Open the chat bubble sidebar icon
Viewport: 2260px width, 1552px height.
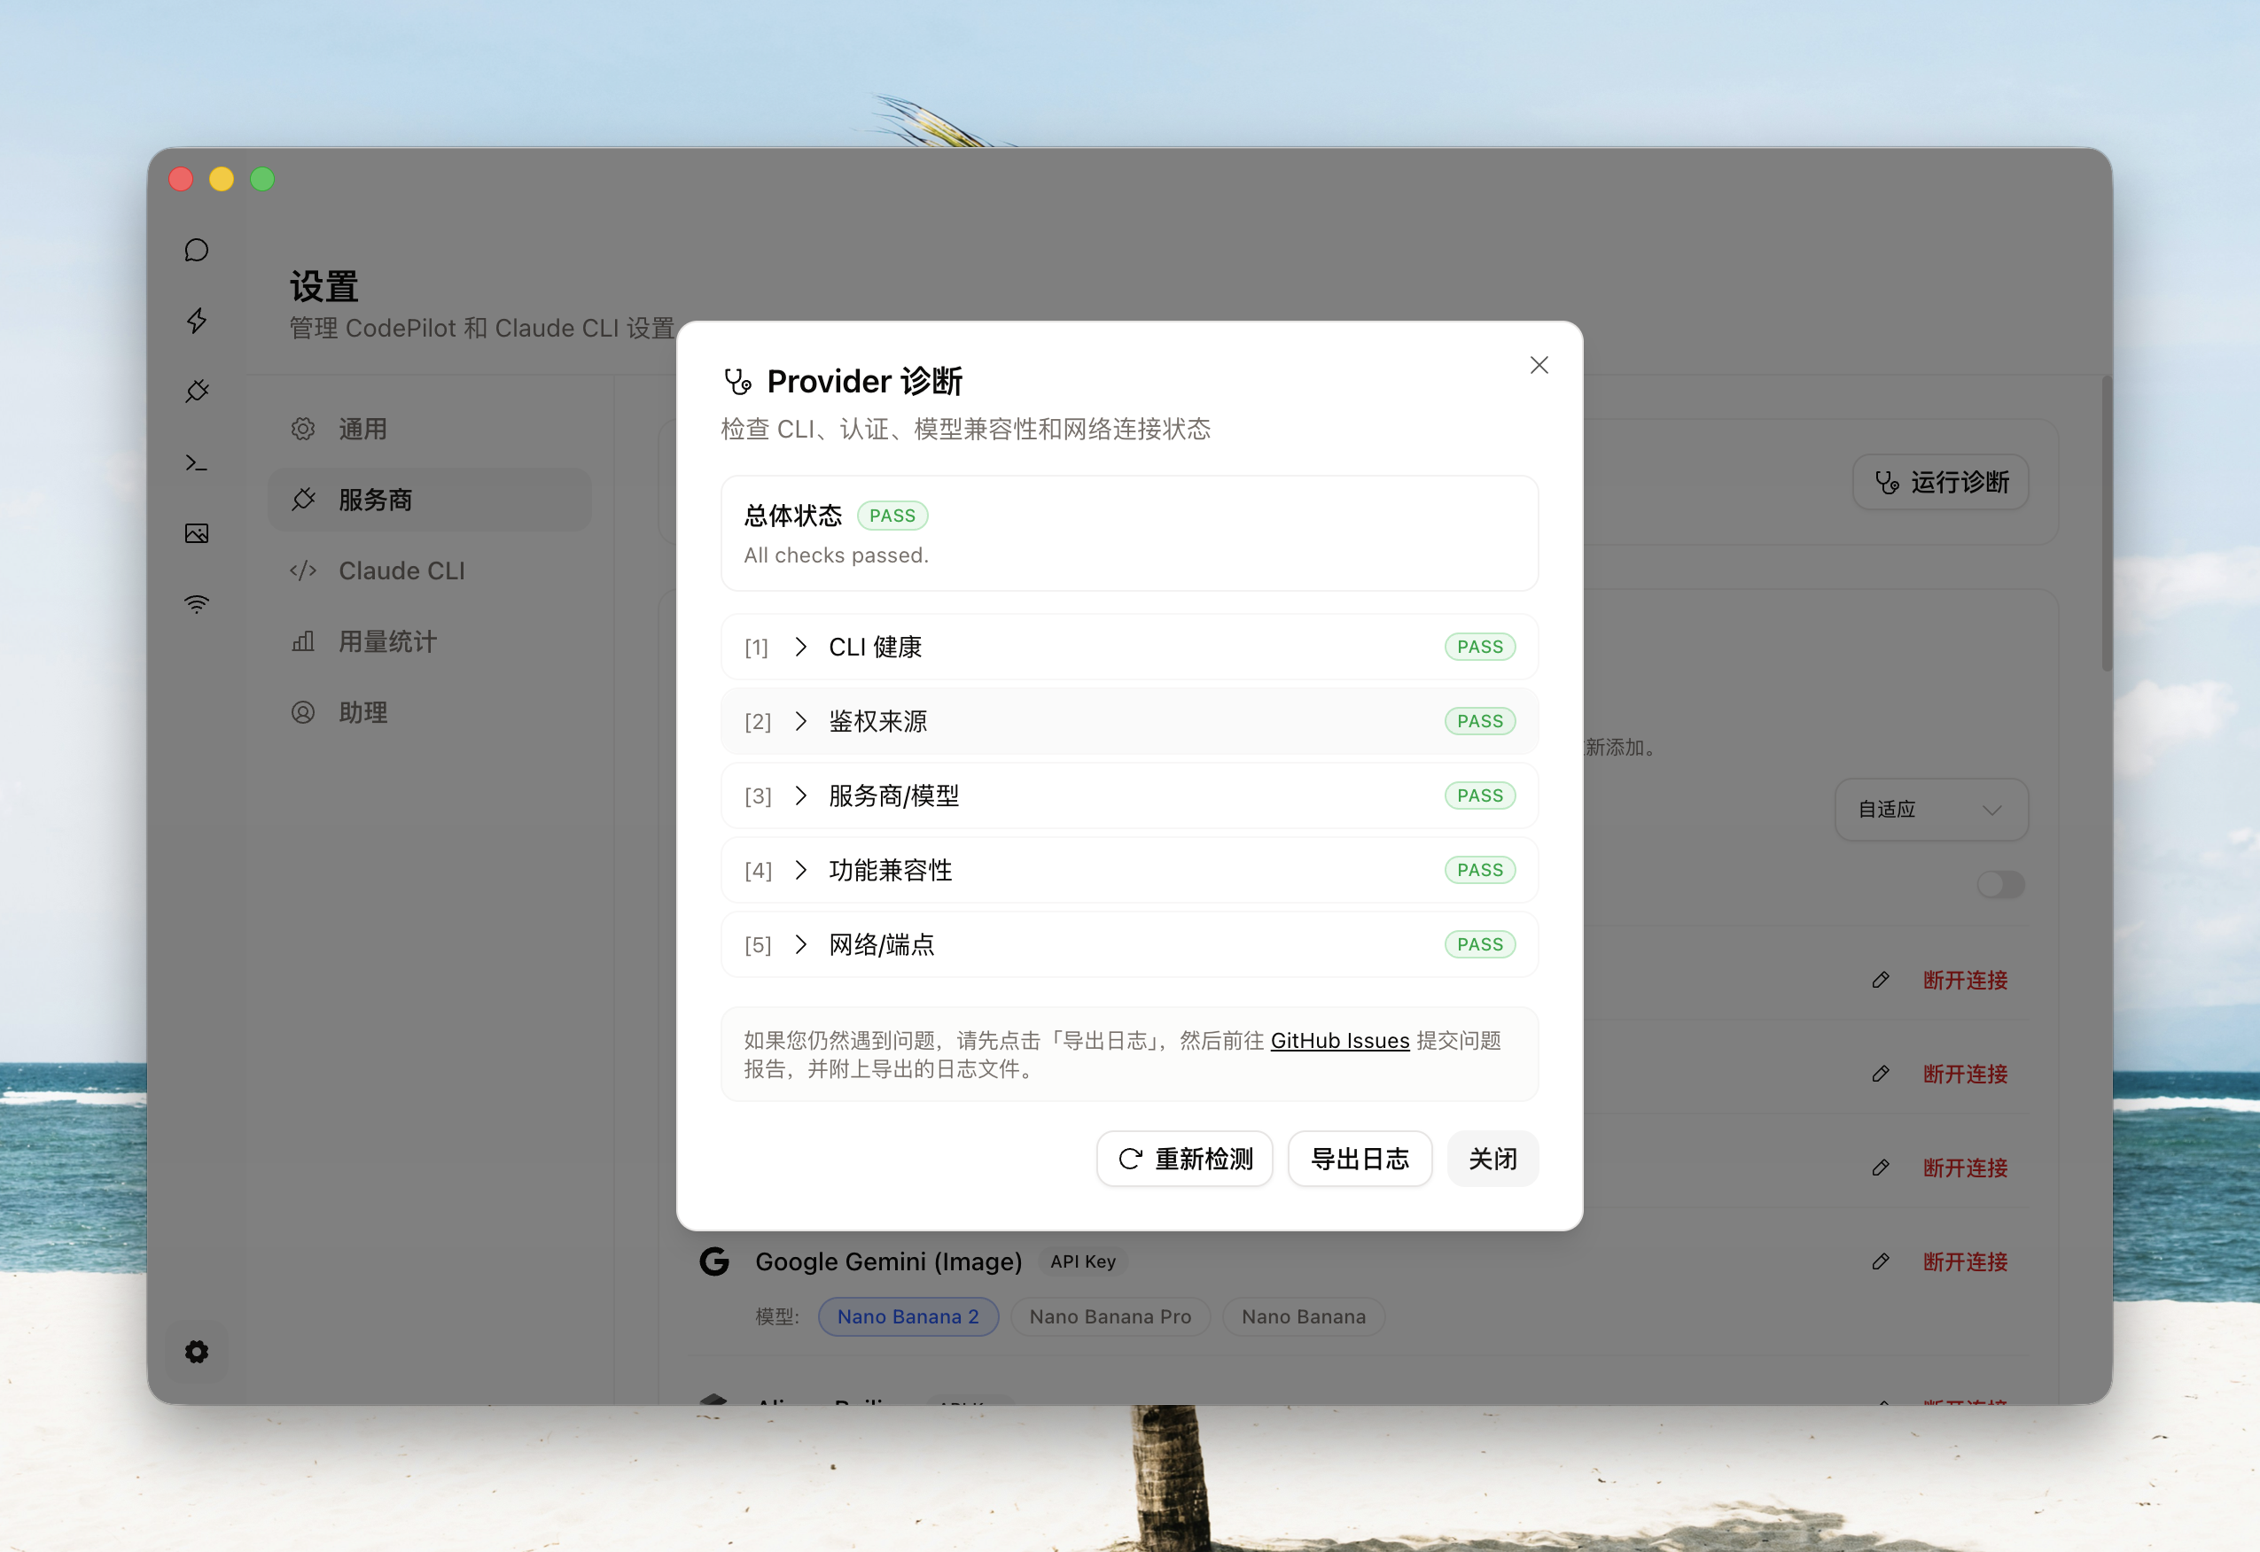197,250
